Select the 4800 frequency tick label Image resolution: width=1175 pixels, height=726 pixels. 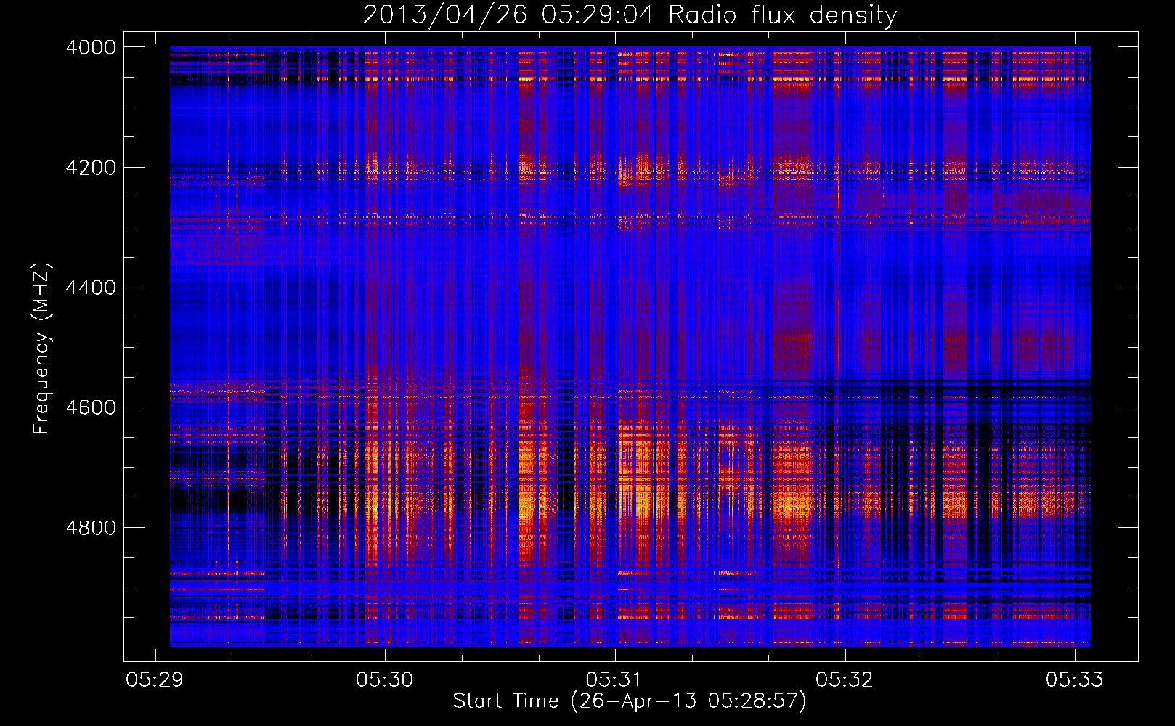(x=91, y=528)
